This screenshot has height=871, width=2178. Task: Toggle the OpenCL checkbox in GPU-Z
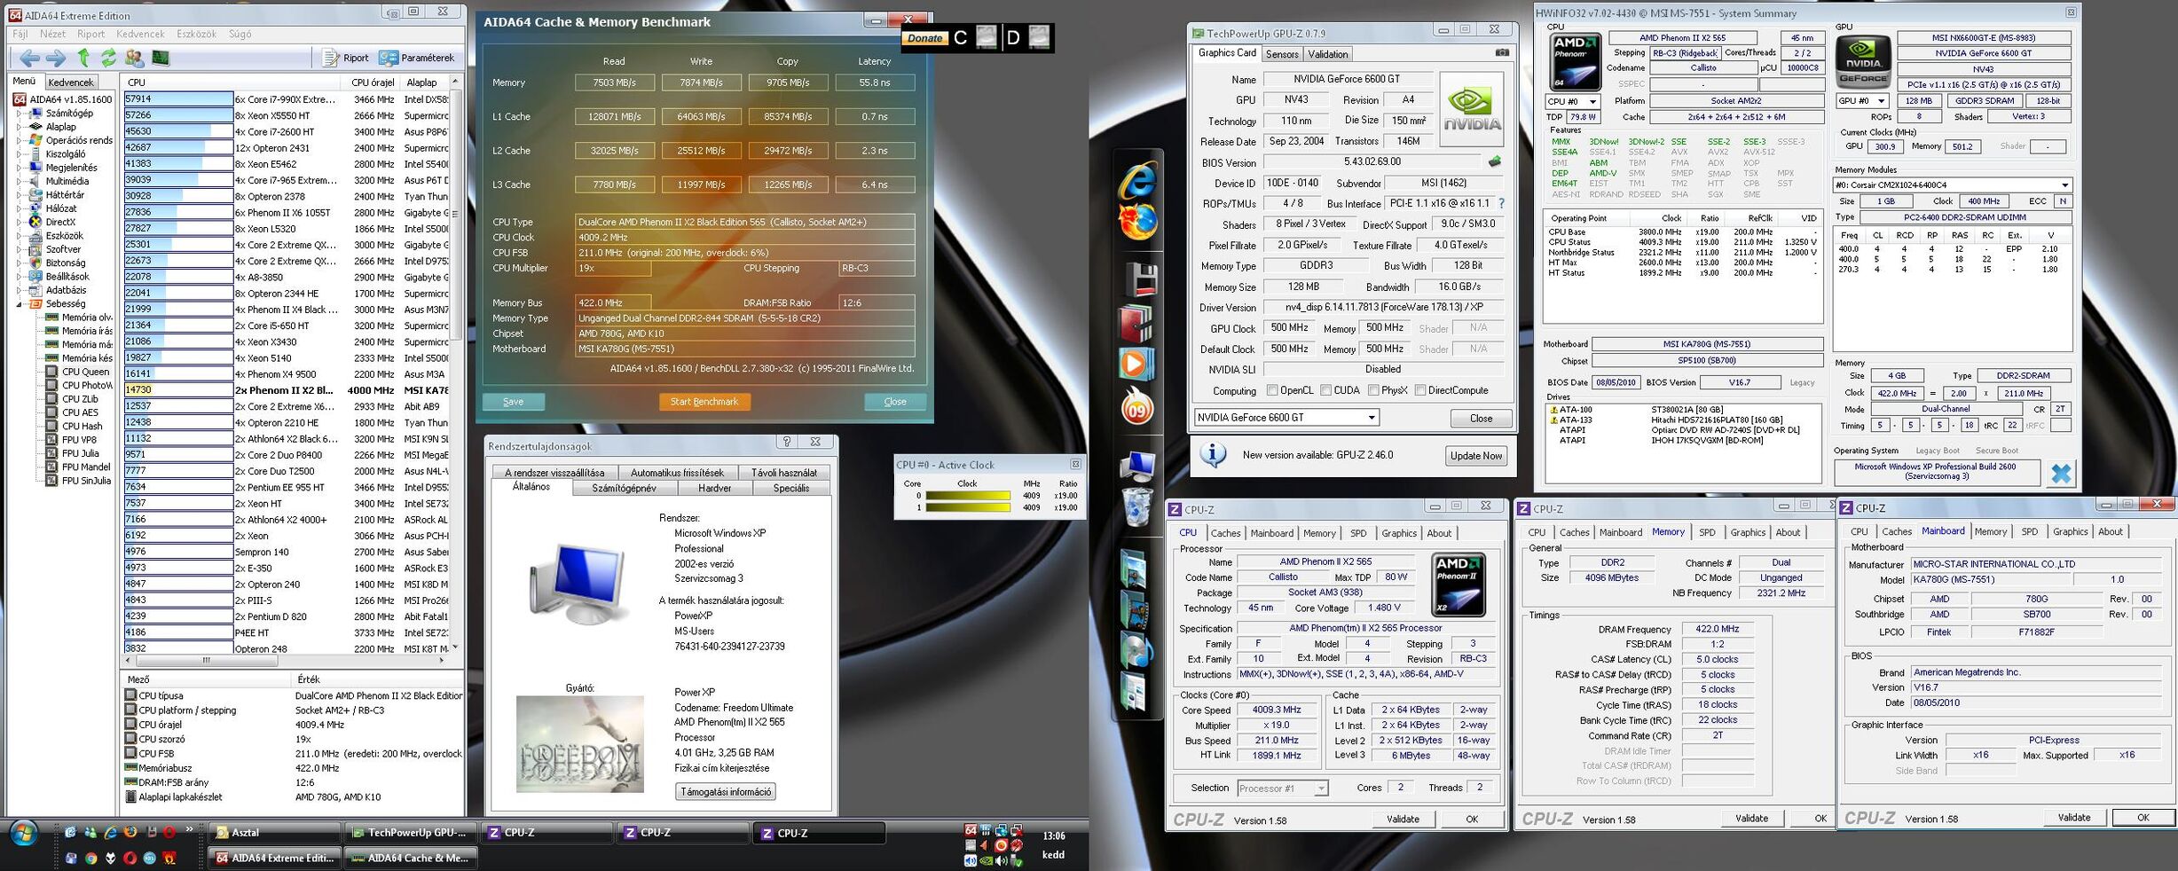point(1272,390)
